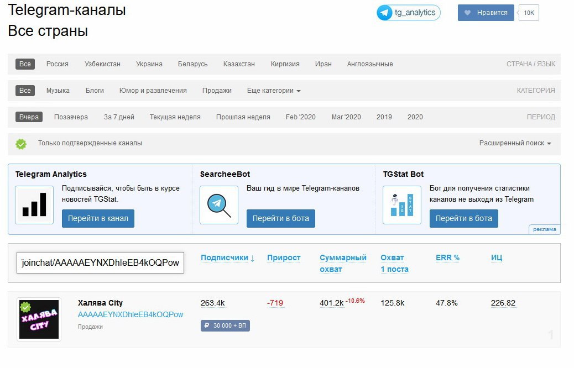The image size is (574, 368).
Task: Filter by country Иран
Action: point(323,64)
